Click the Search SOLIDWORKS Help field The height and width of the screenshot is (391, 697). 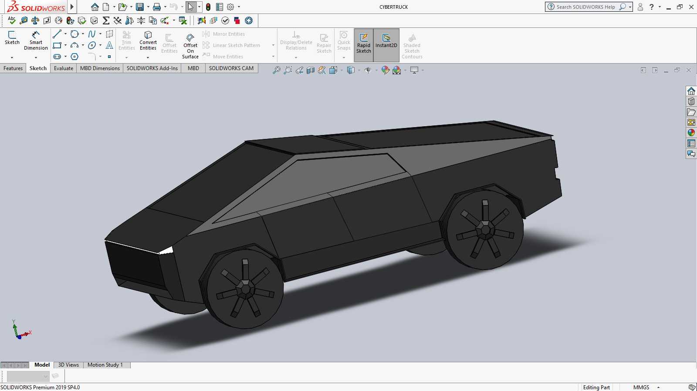click(x=585, y=7)
